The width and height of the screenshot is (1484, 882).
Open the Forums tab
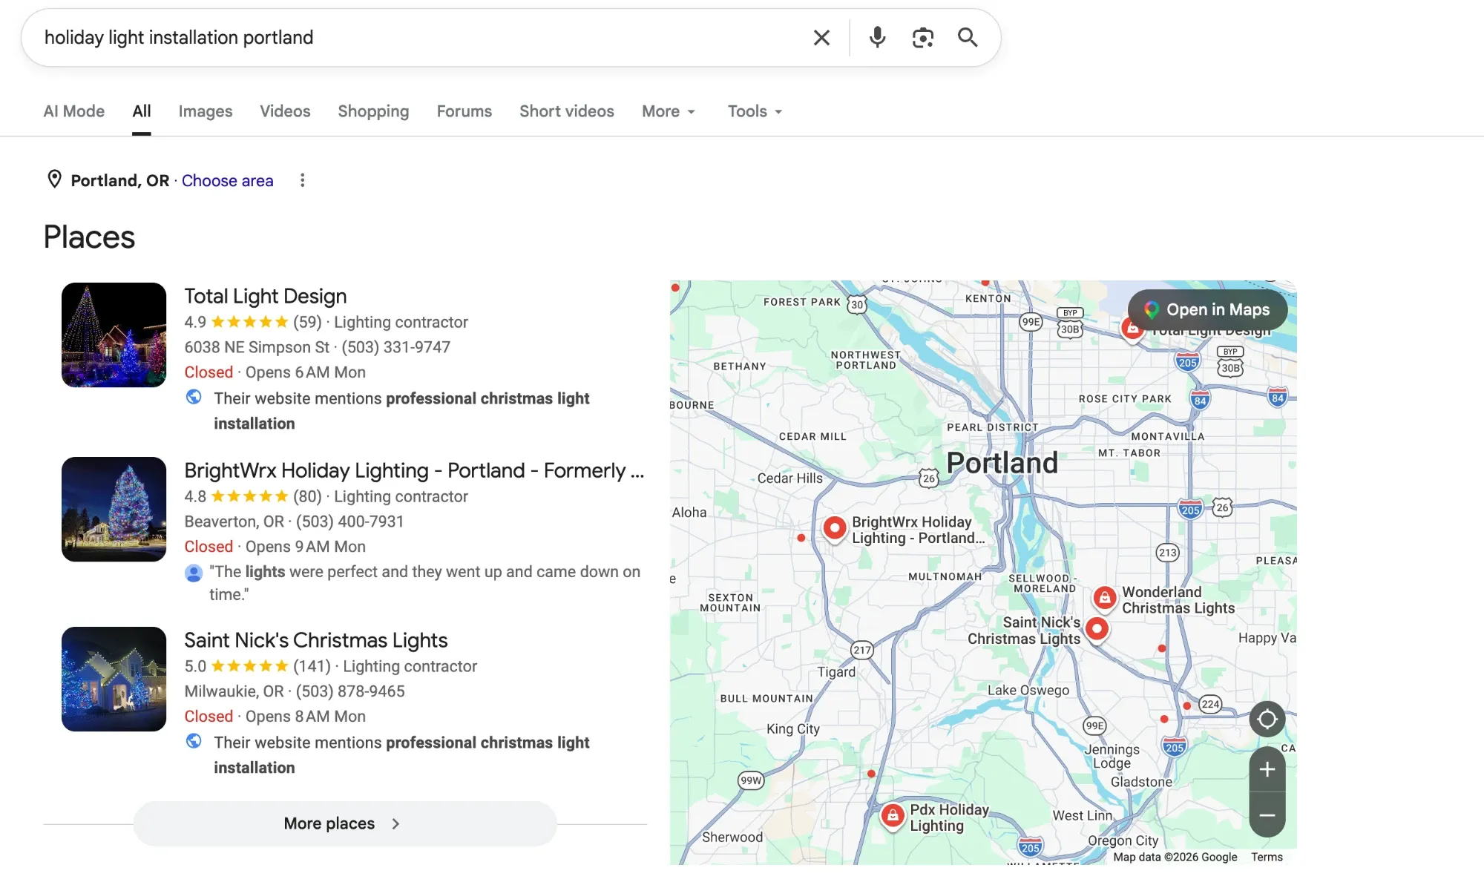tap(464, 111)
